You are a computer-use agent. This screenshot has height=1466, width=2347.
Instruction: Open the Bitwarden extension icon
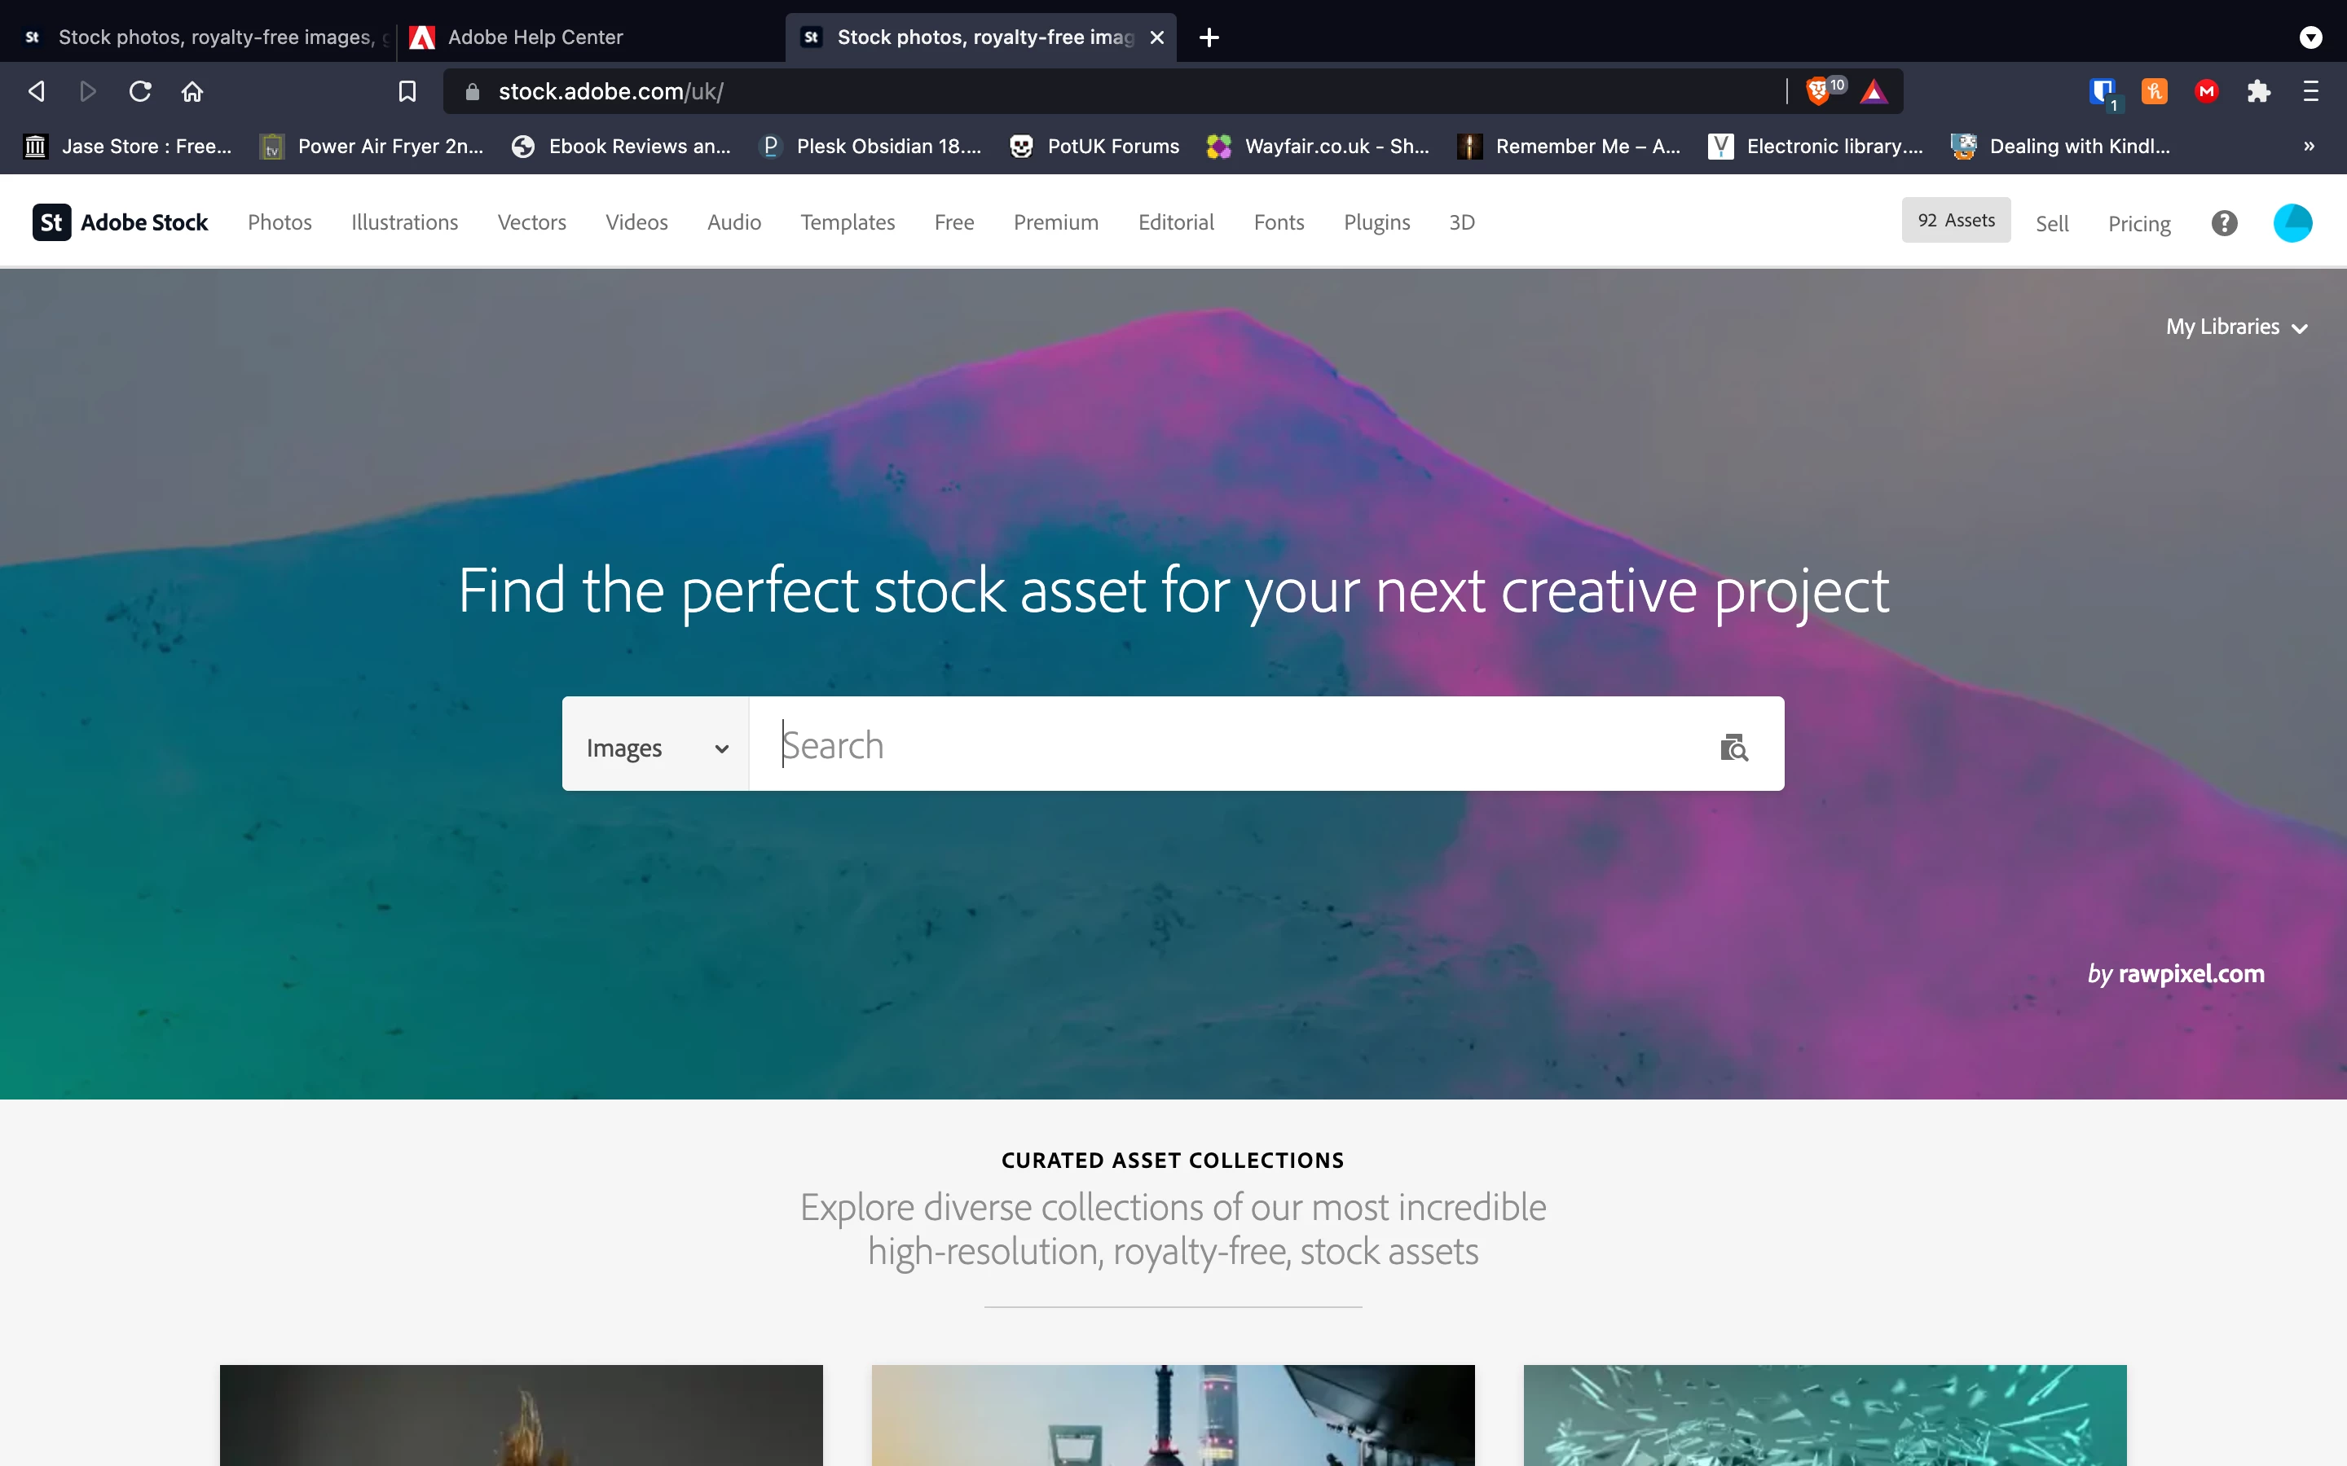click(x=2102, y=91)
